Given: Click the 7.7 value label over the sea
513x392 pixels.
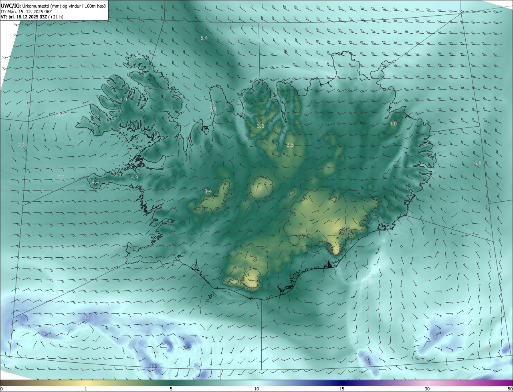Looking at the screenshot, I should (61, 177).
